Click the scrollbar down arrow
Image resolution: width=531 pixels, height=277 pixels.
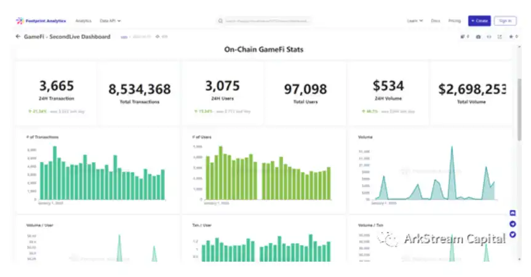click(519, 259)
